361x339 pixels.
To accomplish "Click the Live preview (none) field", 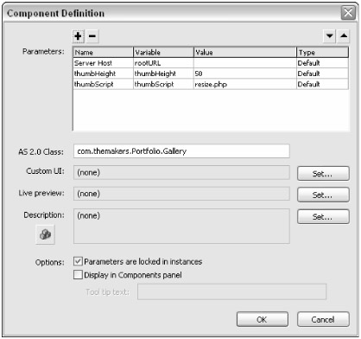I will [181, 194].
